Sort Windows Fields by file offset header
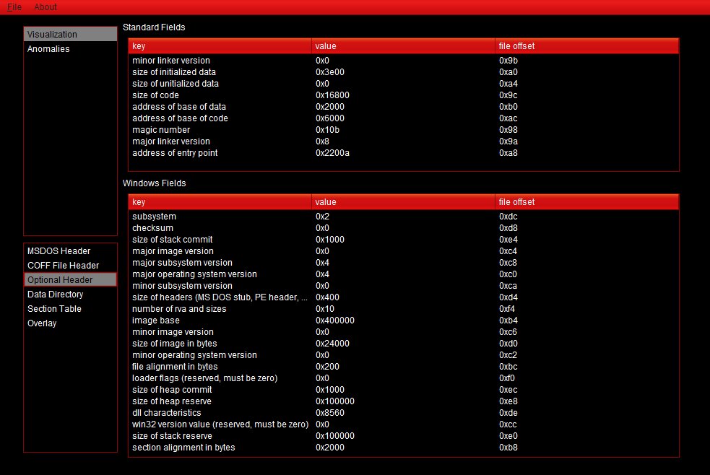 click(586, 202)
